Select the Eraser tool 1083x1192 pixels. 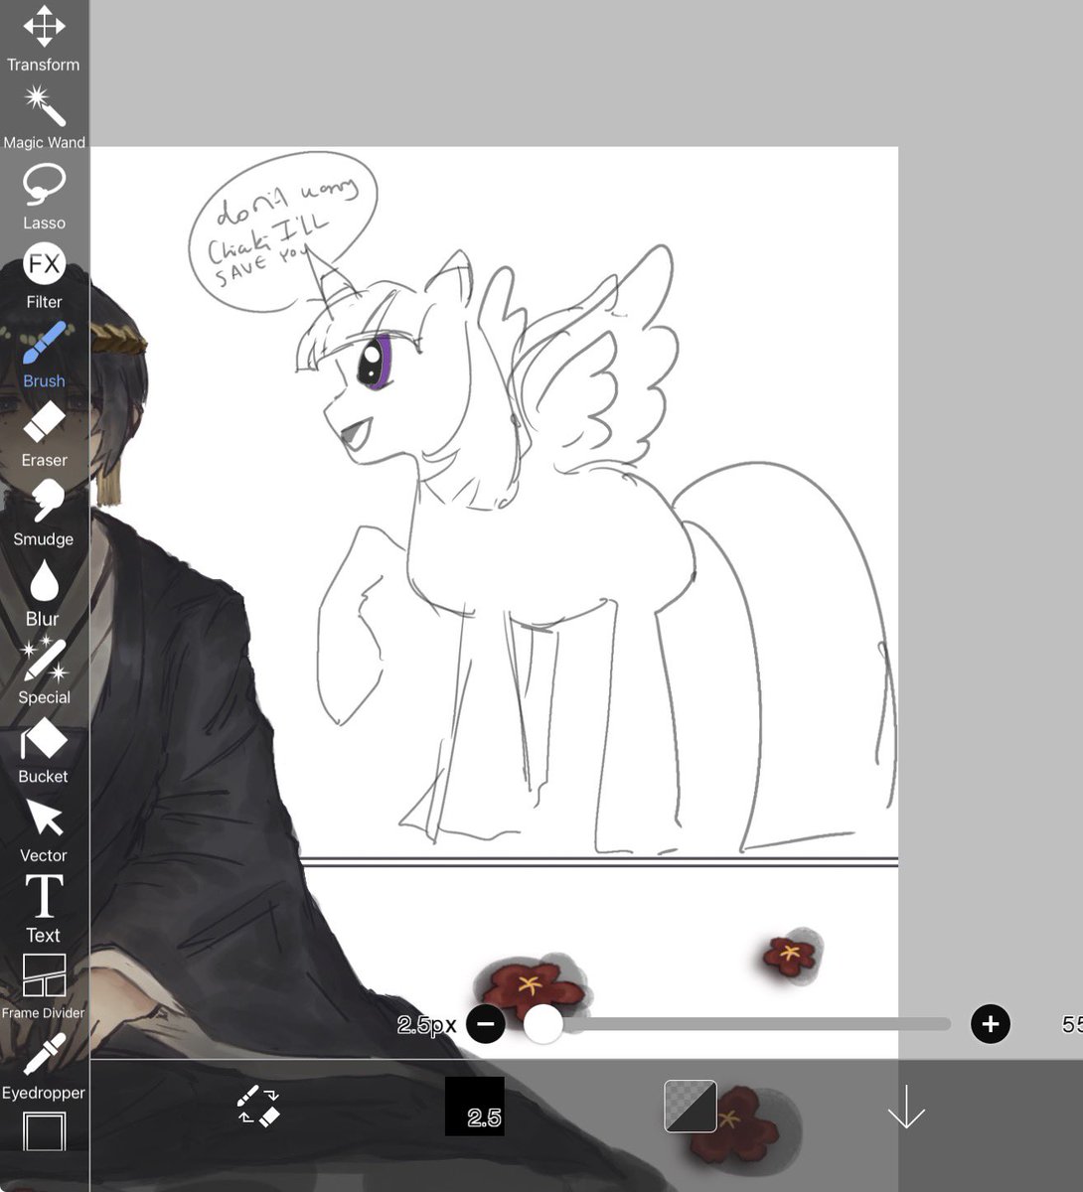44,434
